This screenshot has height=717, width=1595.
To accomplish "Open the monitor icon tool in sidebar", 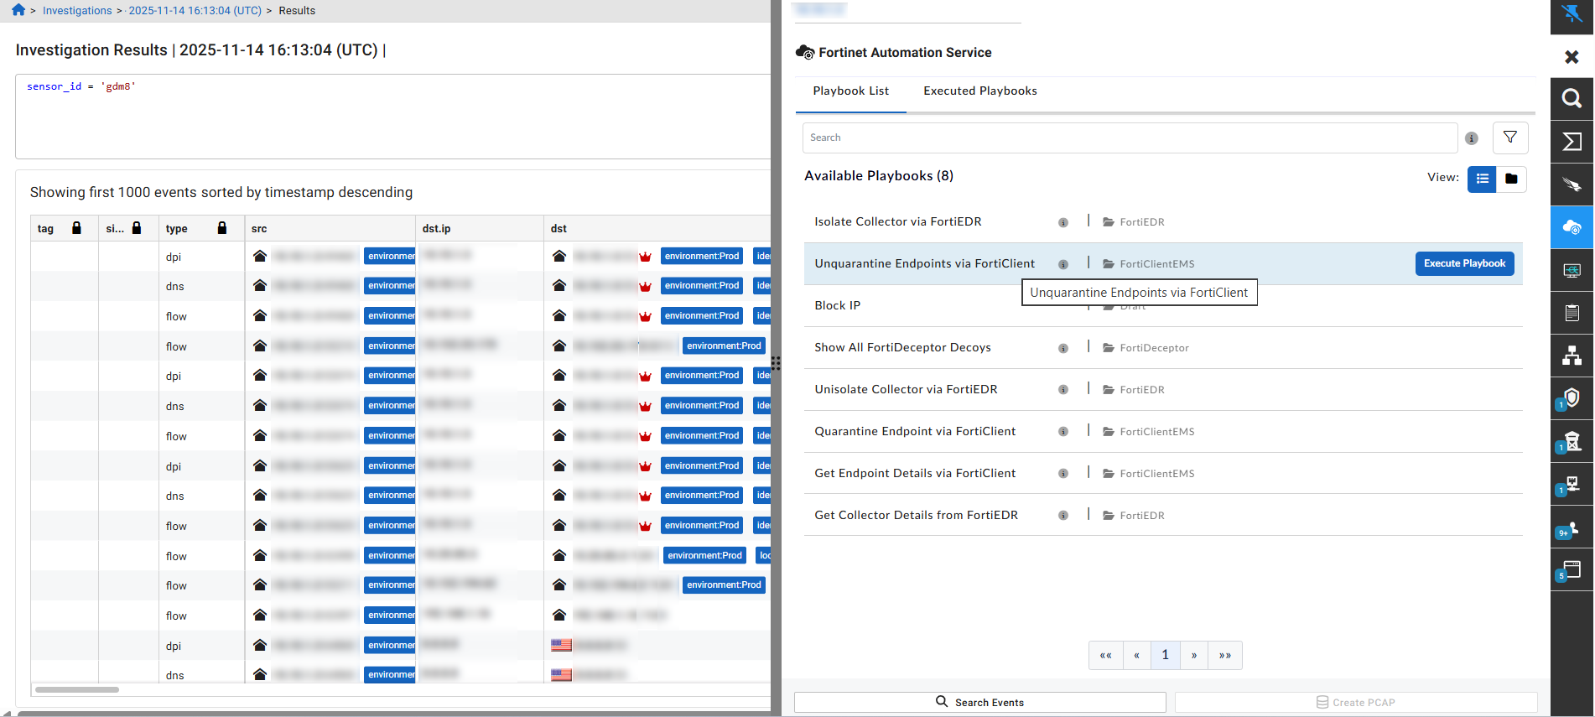I will pyautogui.click(x=1572, y=270).
